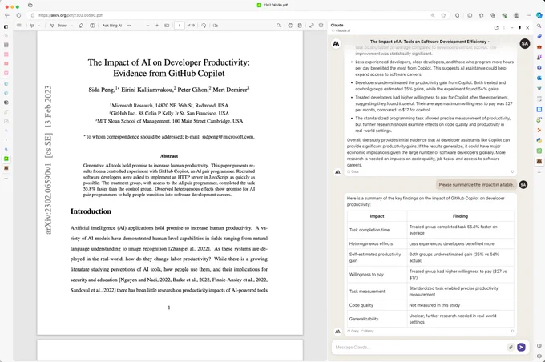Click the PDF title 'The Impact of AI on Developer Productivity'

(x=169, y=62)
